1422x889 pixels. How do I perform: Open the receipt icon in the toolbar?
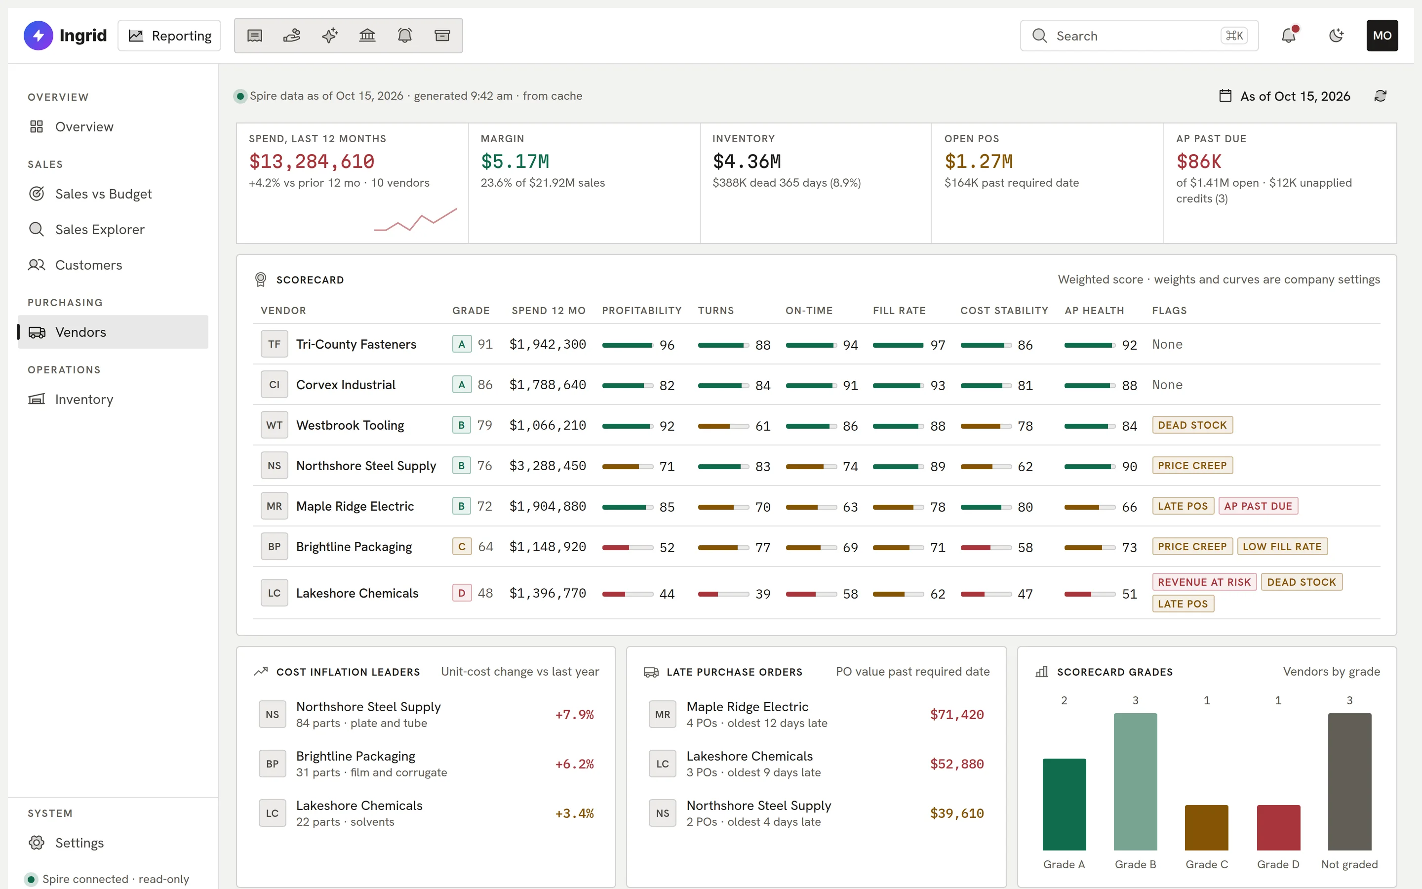click(254, 36)
